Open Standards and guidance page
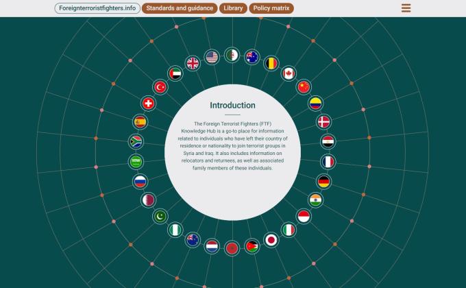Image resolution: width=466 pixels, height=288 pixels. pyautogui.click(x=180, y=8)
